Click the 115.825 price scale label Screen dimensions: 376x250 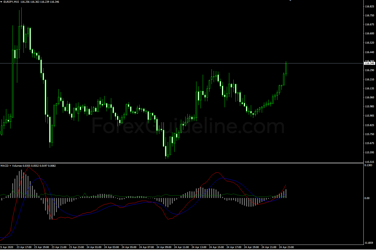(369, 125)
